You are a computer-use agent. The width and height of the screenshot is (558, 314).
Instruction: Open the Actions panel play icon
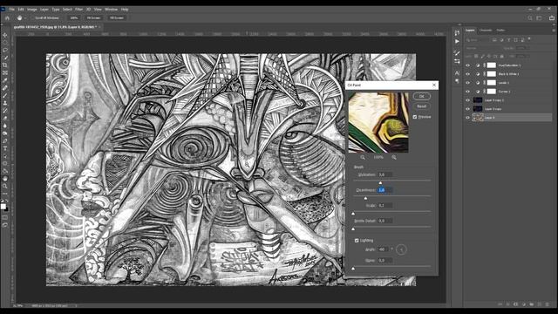click(457, 41)
